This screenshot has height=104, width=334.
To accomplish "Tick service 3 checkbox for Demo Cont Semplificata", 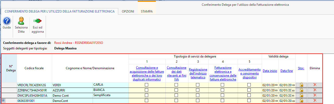I will pos(198,95).
